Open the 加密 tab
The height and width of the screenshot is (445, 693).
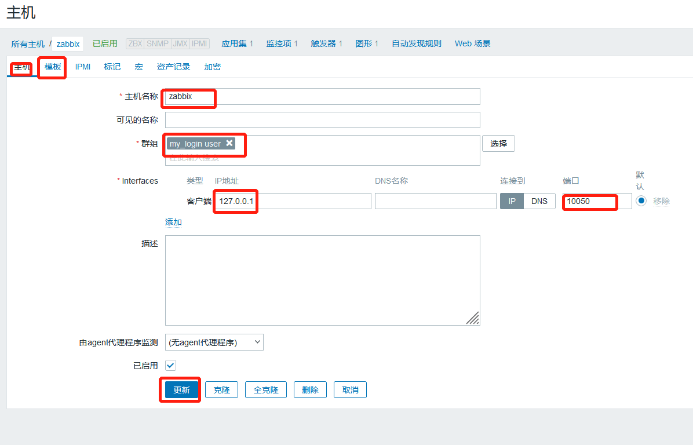coord(212,67)
